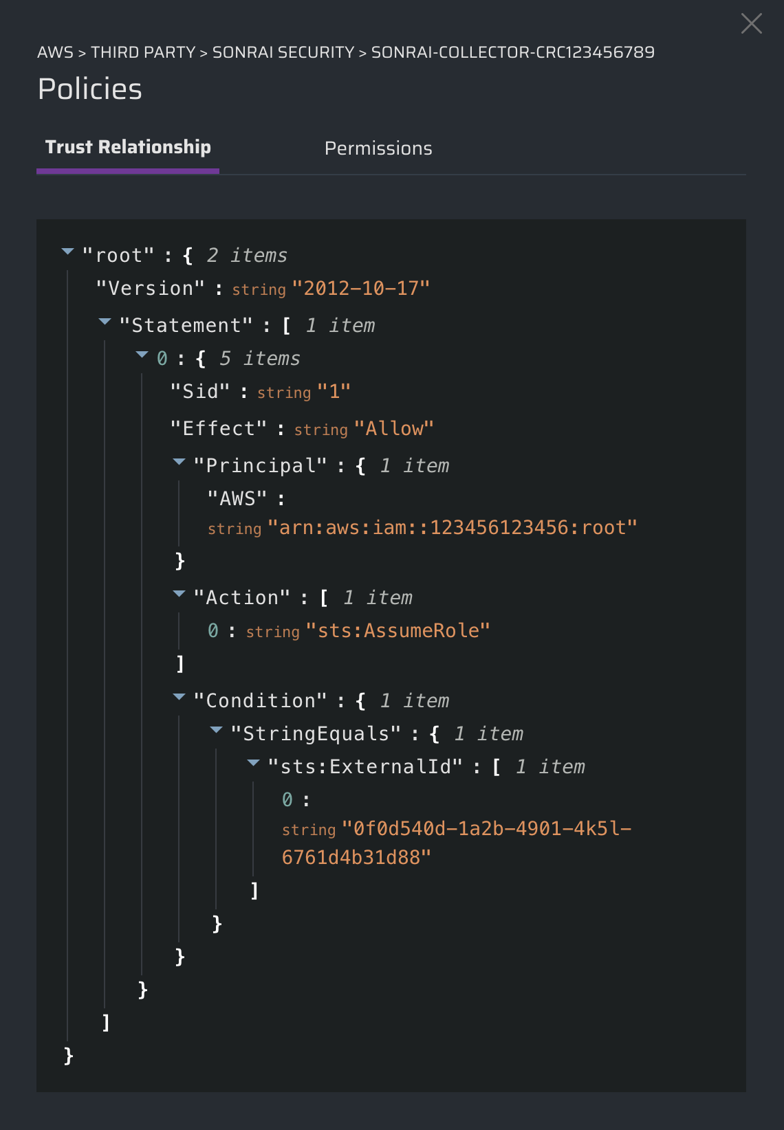
Task: Collapse the "Action" array
Action: coord(179,595)
